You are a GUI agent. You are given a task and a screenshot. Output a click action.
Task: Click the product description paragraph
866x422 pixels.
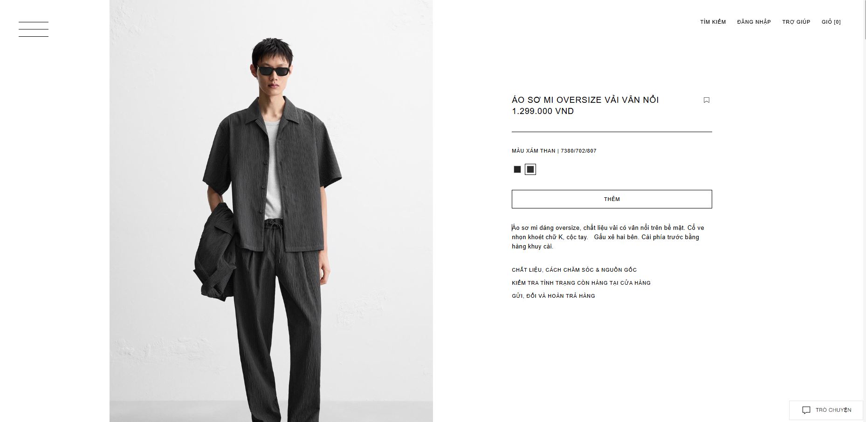click(608, 237)
